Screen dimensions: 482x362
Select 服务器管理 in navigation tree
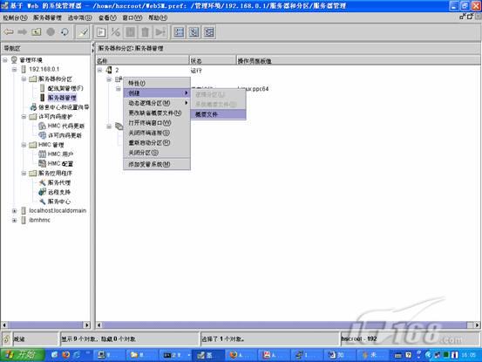[x=62, y=98]
